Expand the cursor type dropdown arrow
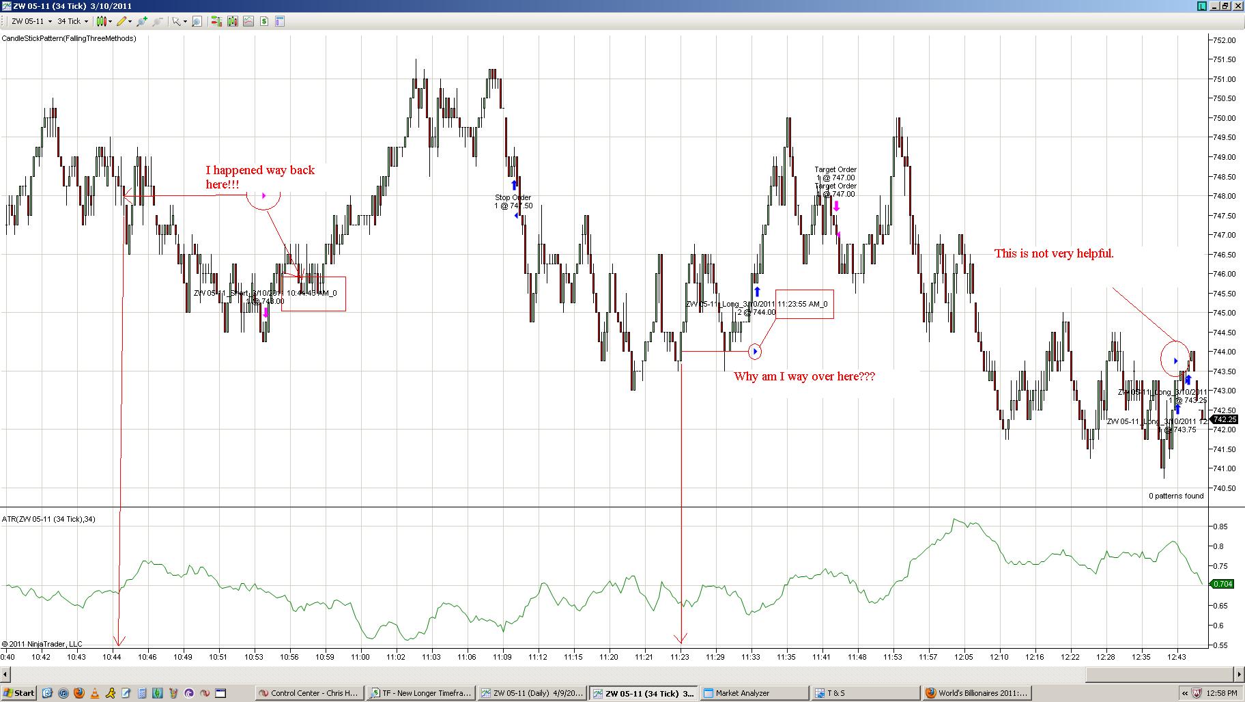The width and height of the screenshot is (1245, 702). 184,21
